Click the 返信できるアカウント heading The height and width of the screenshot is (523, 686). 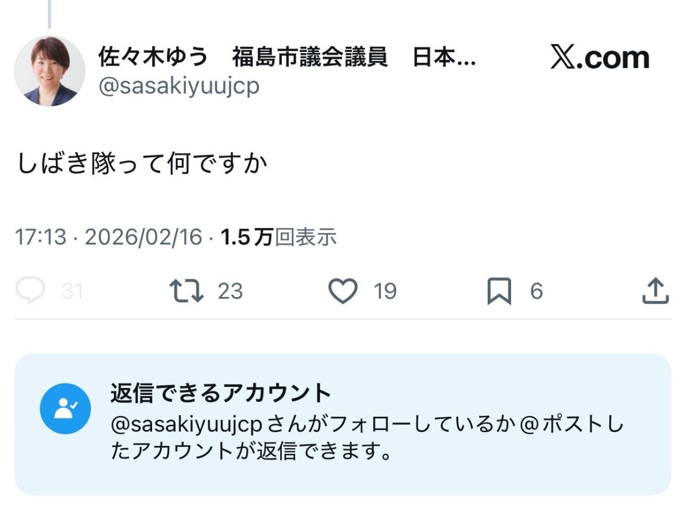(x=221, y=393)
